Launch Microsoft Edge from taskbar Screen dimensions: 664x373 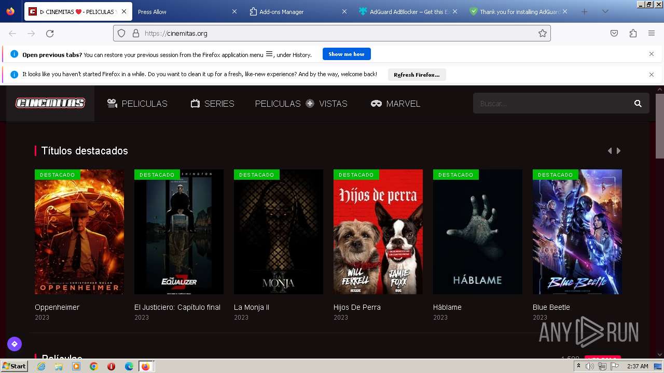129,366
